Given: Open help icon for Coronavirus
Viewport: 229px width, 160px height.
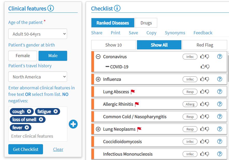Looking at the screenshot, I should click(220, 56).
